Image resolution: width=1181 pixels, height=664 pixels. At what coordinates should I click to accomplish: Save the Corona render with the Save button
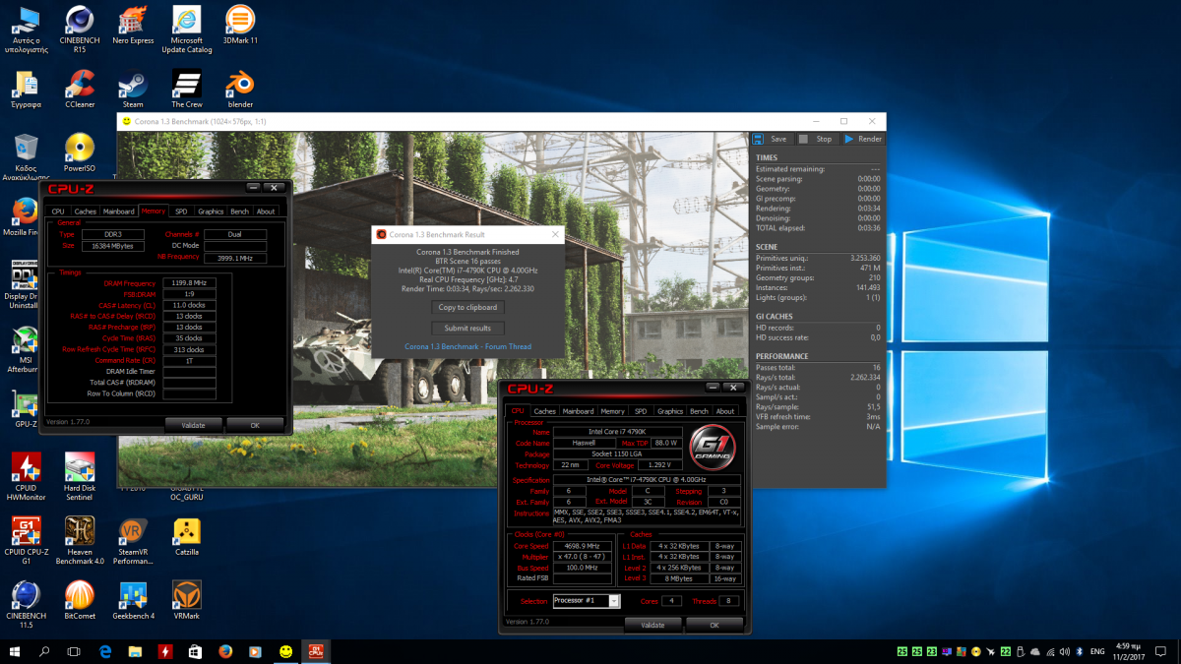click(x=771, y=139)
